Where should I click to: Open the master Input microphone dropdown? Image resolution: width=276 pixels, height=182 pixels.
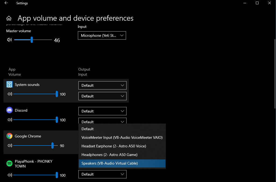(102, 35)
